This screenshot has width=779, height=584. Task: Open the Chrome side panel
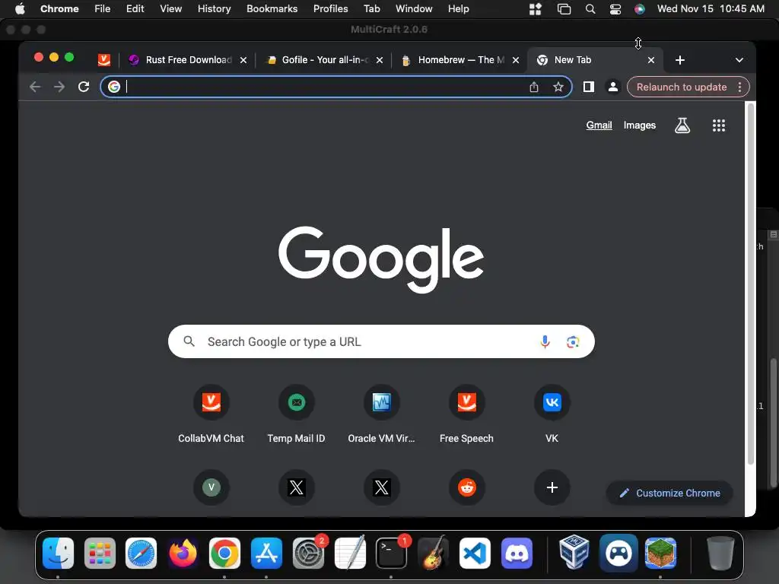coord(589,87)
